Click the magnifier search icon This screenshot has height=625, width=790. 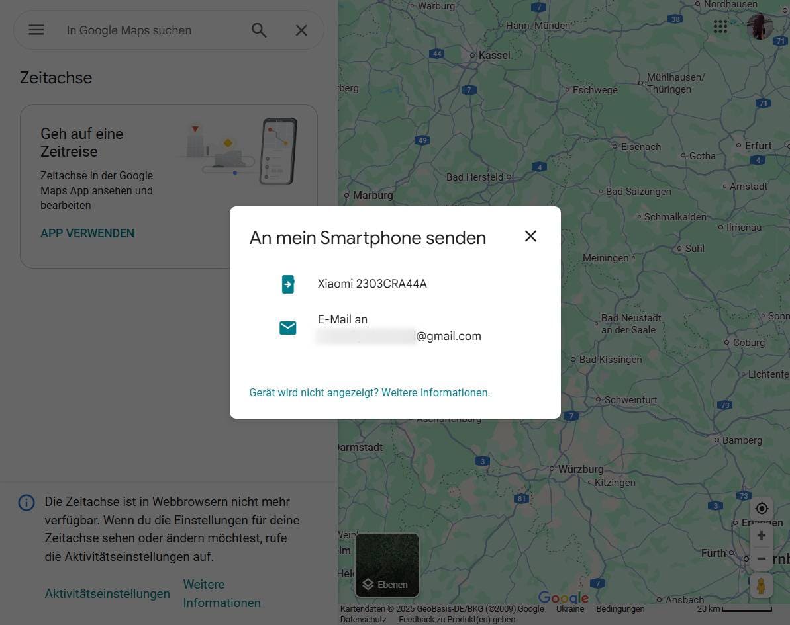259,30
